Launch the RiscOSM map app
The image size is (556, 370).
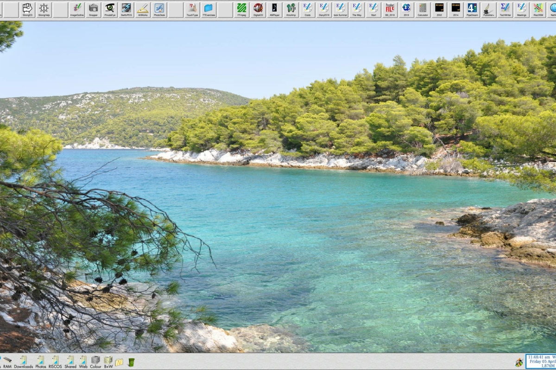[x=538, y=10]
